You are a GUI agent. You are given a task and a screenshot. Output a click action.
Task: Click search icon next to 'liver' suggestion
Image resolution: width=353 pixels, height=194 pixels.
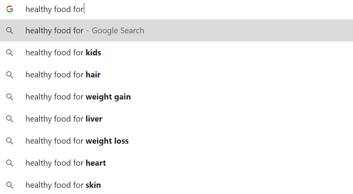tap(10, 119)
